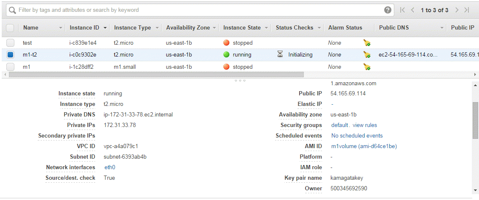The height and width of the screenshot is (200, 479).
Task: Create alarm icon for test instance
Action: pyautogui.click(x=367, y=43)
